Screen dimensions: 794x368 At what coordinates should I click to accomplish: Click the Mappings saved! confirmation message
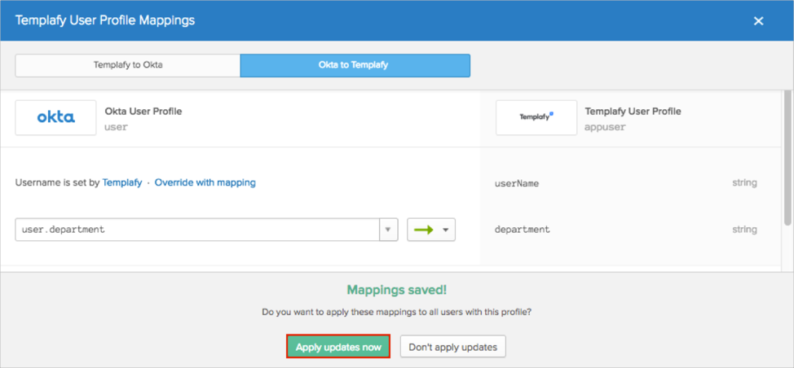(x=396, y=290)
